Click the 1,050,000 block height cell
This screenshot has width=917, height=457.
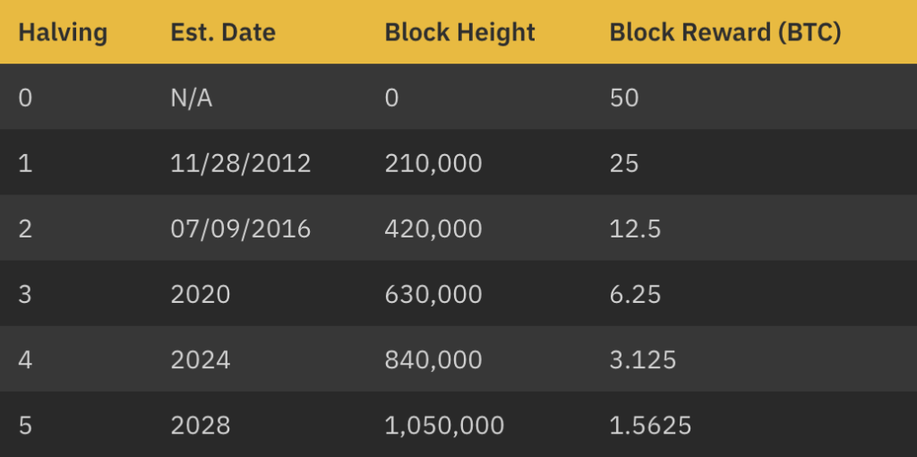tap(444, 426)
